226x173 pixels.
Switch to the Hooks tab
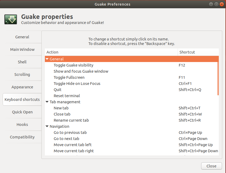pyautogui.click(x=22, y=125)
